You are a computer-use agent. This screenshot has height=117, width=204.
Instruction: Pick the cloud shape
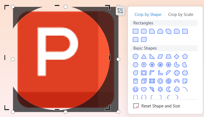click(177, 89)
